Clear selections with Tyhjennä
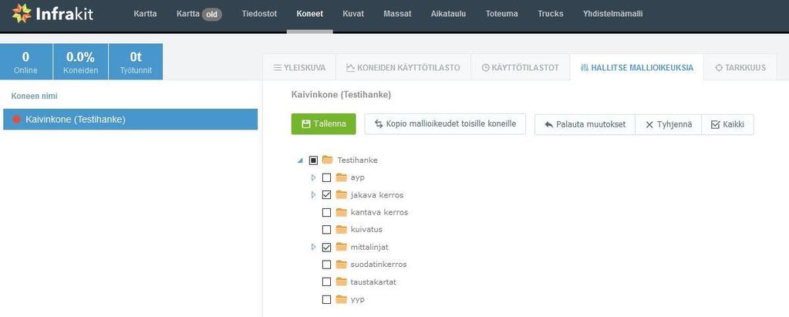 [668, 124]
